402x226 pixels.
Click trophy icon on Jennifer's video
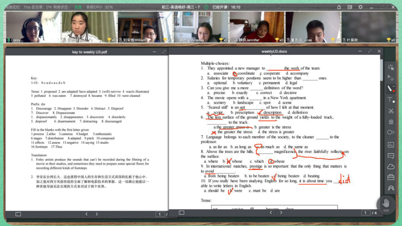tap(277, 40)
